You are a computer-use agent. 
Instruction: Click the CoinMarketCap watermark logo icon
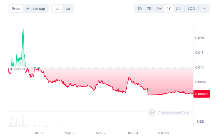point(152,113)
